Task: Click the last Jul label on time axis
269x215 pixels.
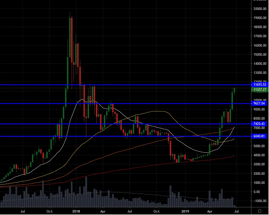Action: click(x=236, y=211)
